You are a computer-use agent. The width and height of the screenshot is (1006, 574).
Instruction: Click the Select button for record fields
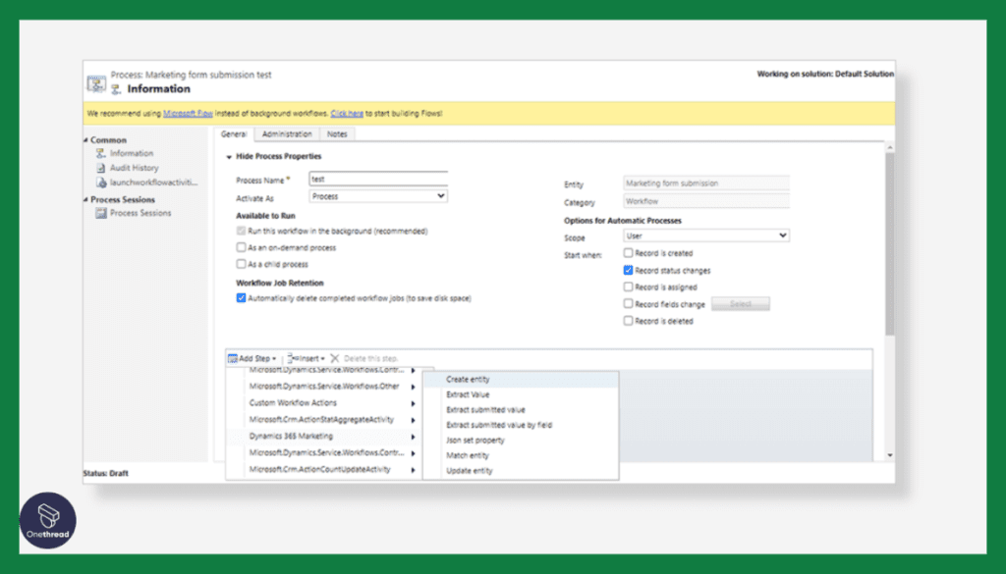pos(741,303)
